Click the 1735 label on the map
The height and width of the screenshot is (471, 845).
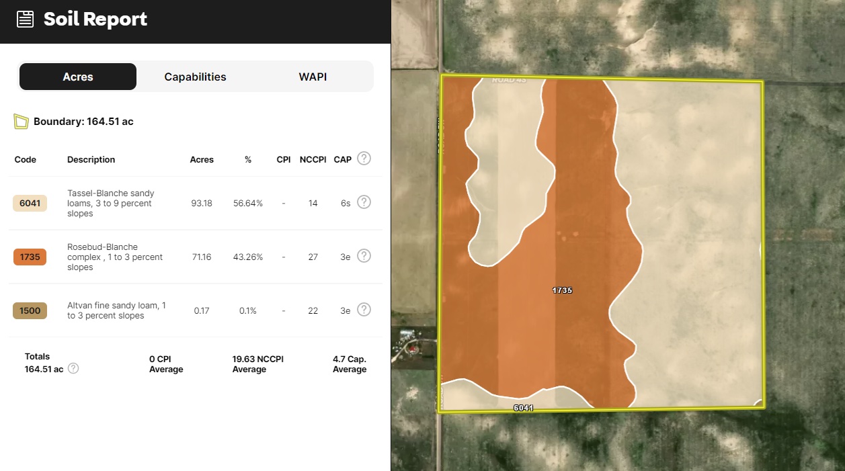tap(562, 290)
